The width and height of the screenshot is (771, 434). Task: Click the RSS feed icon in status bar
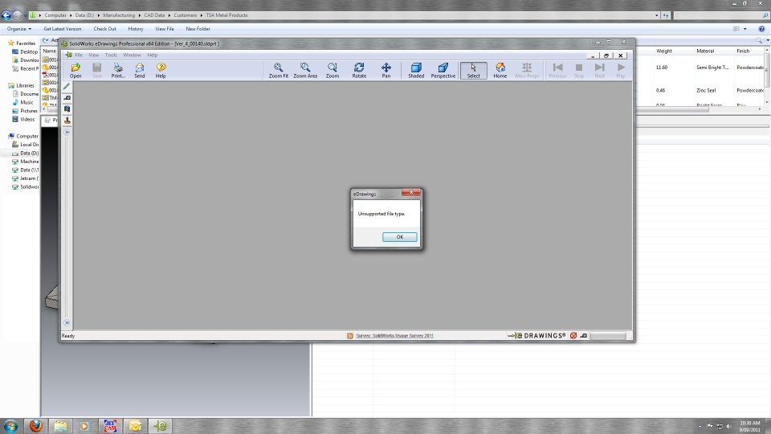(349, 336)
